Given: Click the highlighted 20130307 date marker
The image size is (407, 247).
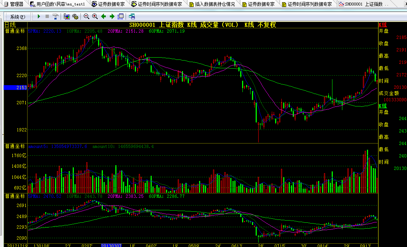Looking at the screenshot, I should pos(111,245).
